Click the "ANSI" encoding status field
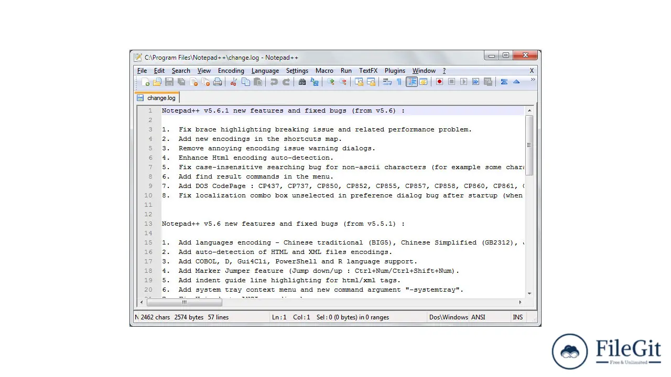671x377 pixels. [x=478, y=317]
